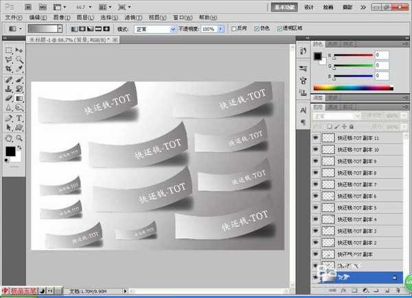Switch to the 设计 workspace
Viewport: 412px width, 298px height.
pos(309,6)
